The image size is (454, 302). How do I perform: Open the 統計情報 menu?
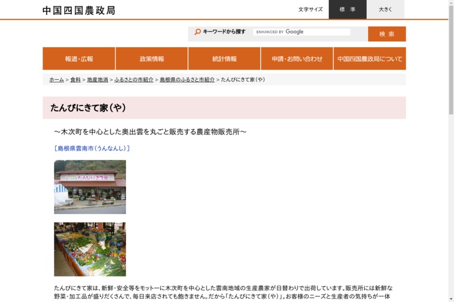click(224, 59)
